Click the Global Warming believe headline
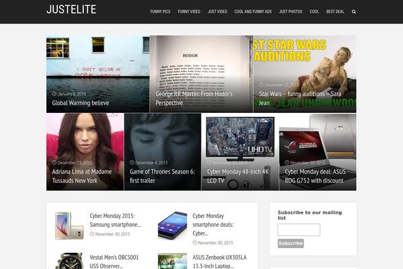Viewport: 403px width, 269px height. point(81,103)
